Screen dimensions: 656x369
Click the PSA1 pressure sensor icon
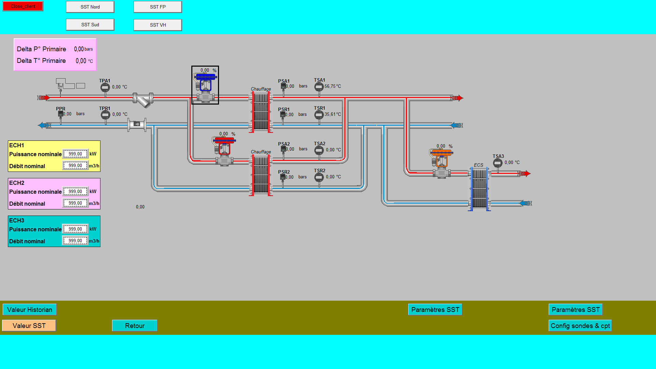283,86
